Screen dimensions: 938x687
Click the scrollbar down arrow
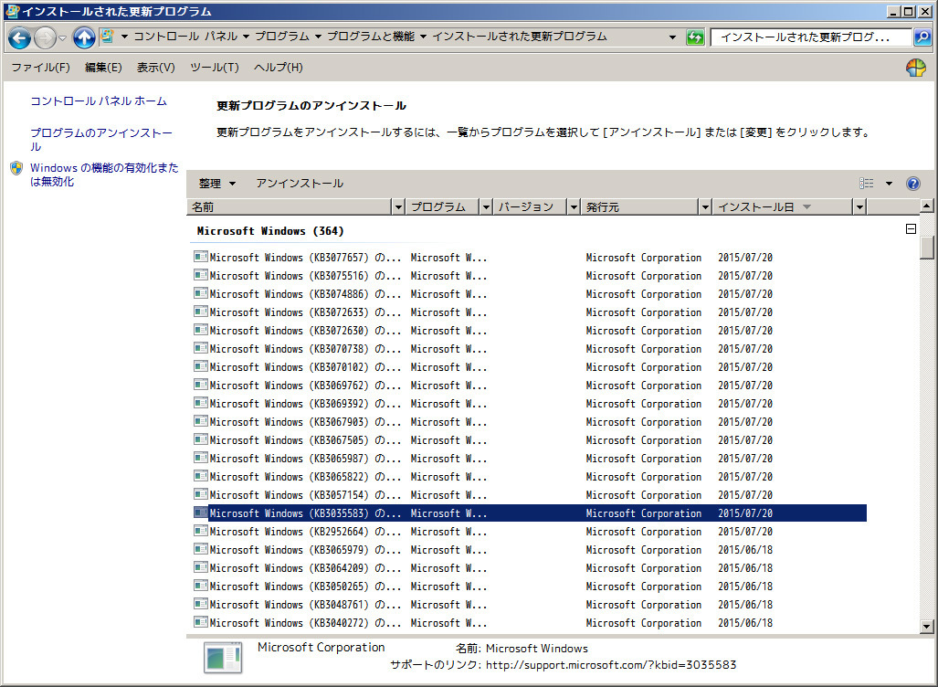point(927,627)
